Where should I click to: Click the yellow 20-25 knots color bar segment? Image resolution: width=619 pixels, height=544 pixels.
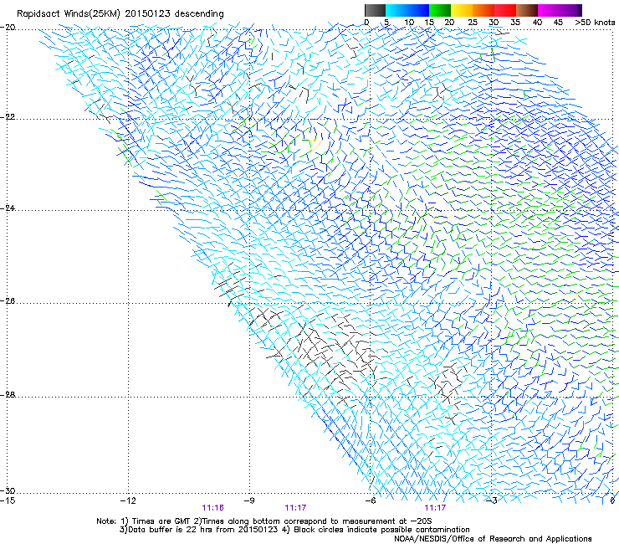[462, 10]
